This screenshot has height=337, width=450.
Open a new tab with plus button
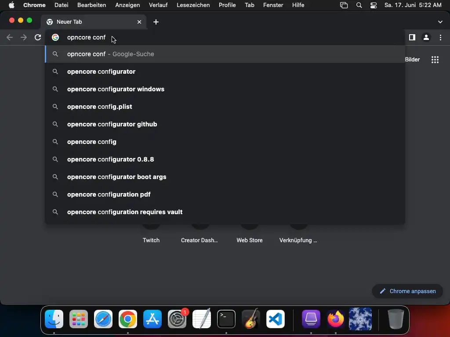point(156,22)
